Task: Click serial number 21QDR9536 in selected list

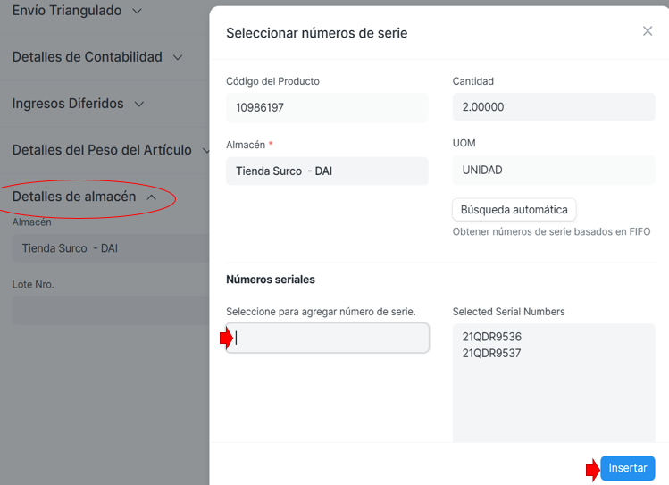Action: click(491, 337)
